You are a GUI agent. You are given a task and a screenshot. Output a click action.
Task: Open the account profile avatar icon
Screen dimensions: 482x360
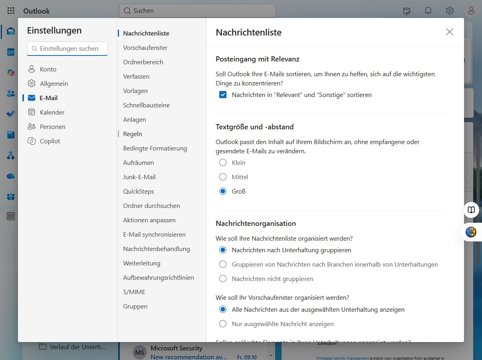(471, 11)
